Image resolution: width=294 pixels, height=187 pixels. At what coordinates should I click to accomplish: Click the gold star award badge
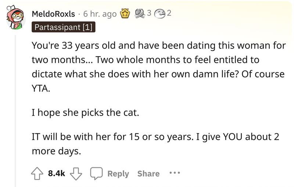(126, 14)
